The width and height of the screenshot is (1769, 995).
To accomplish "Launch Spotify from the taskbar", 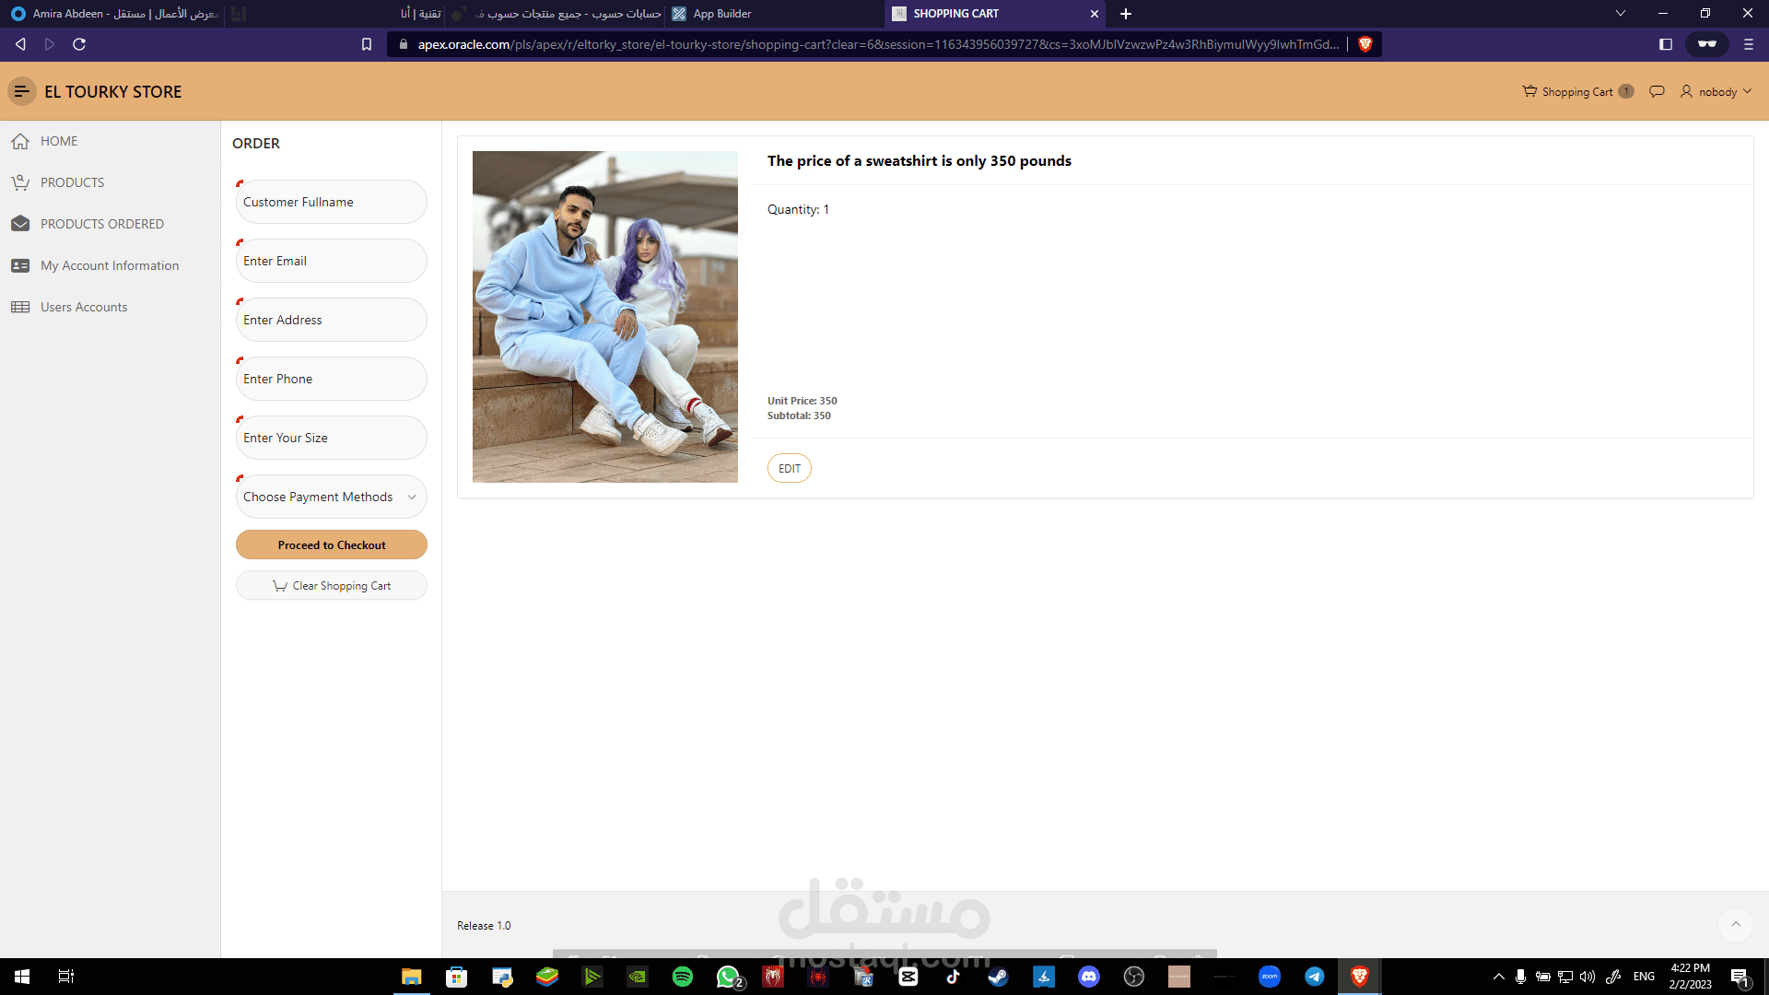I will (683, 976).
